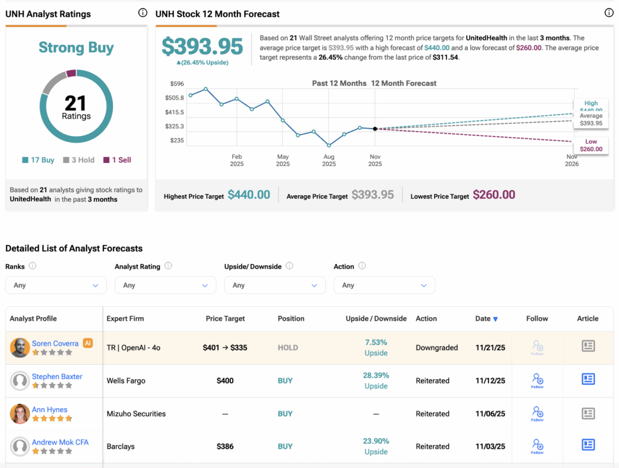This screenshot has width=619, height=468.
Task: Click the 17 Buy legend swatch
Action: 25,160
